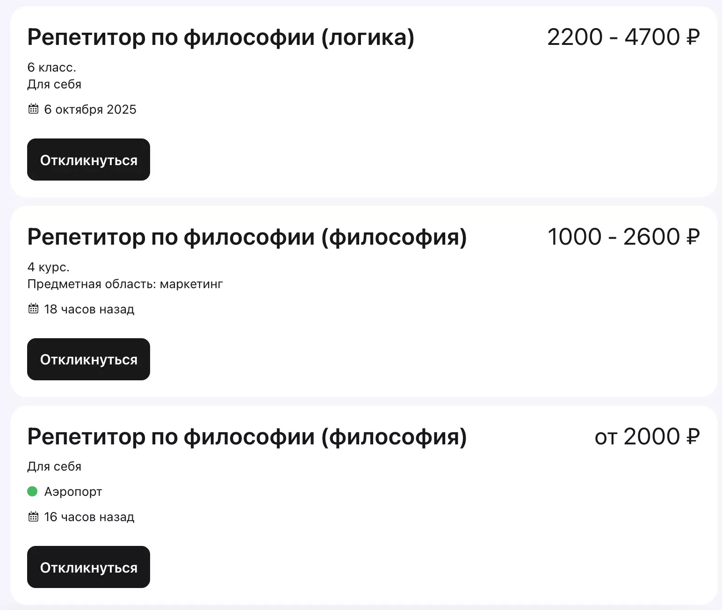Click the 6 класс. description line
This screenshot has width=722, height=610.
tap(51, 67)
